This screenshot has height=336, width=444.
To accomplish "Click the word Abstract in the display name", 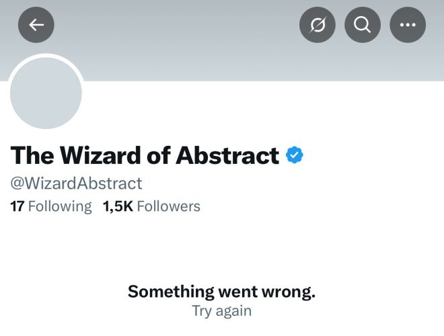I will click(x=227, y=155).
